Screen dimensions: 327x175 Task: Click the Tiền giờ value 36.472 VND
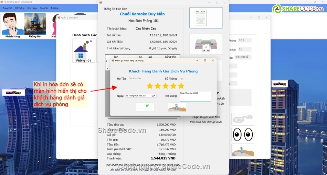168,140
